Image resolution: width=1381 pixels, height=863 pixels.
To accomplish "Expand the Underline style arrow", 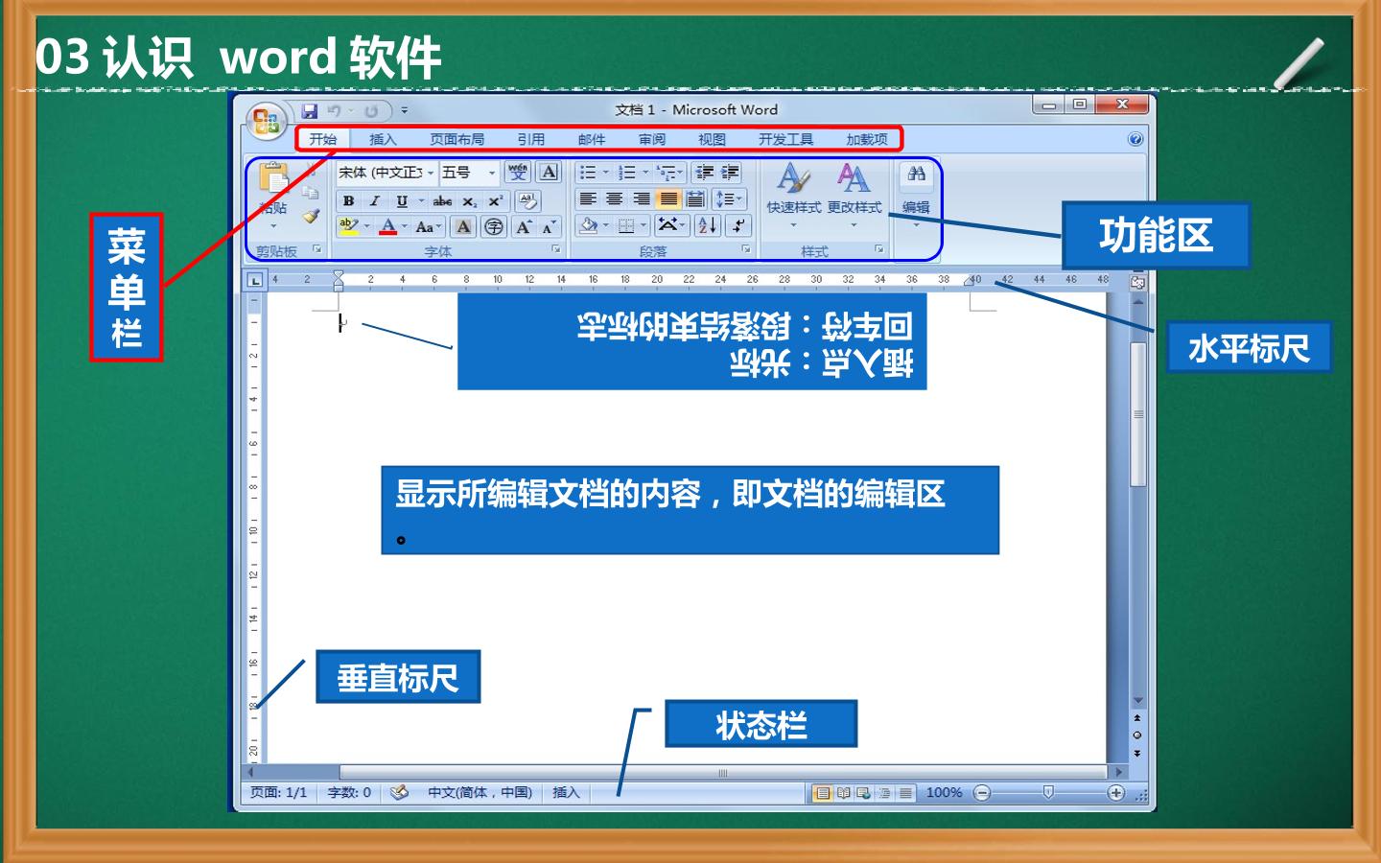I will 420,200.
